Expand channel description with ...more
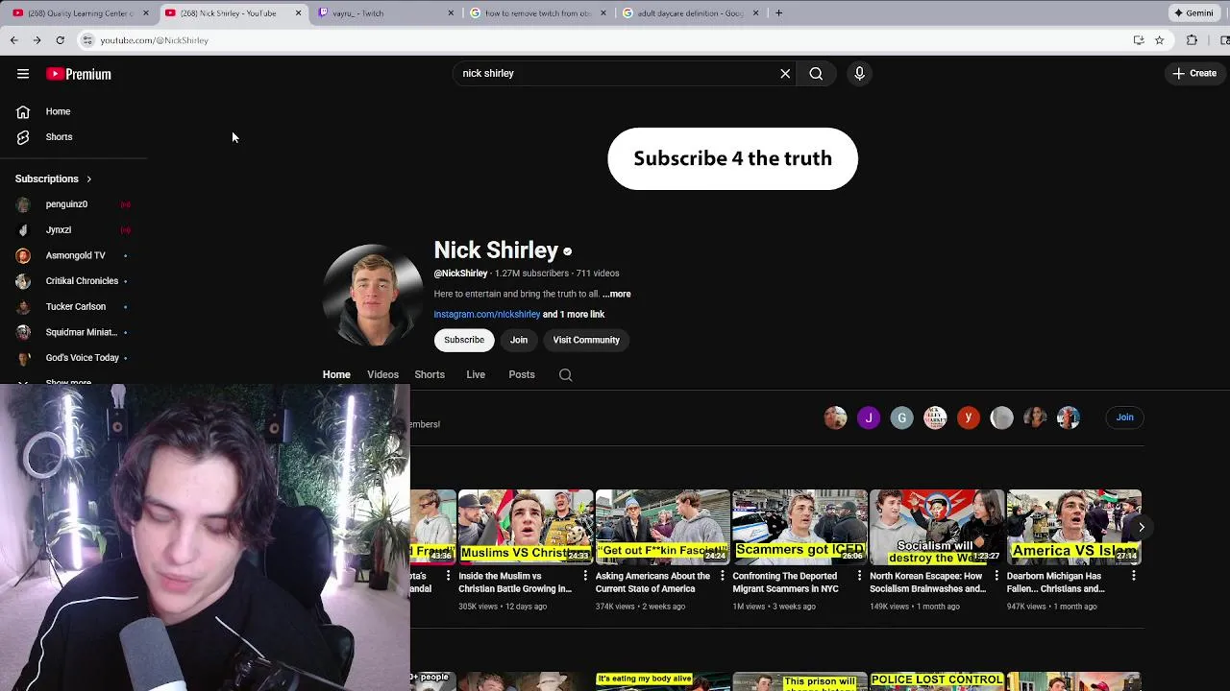The image size is (1230, 691). 617,294
